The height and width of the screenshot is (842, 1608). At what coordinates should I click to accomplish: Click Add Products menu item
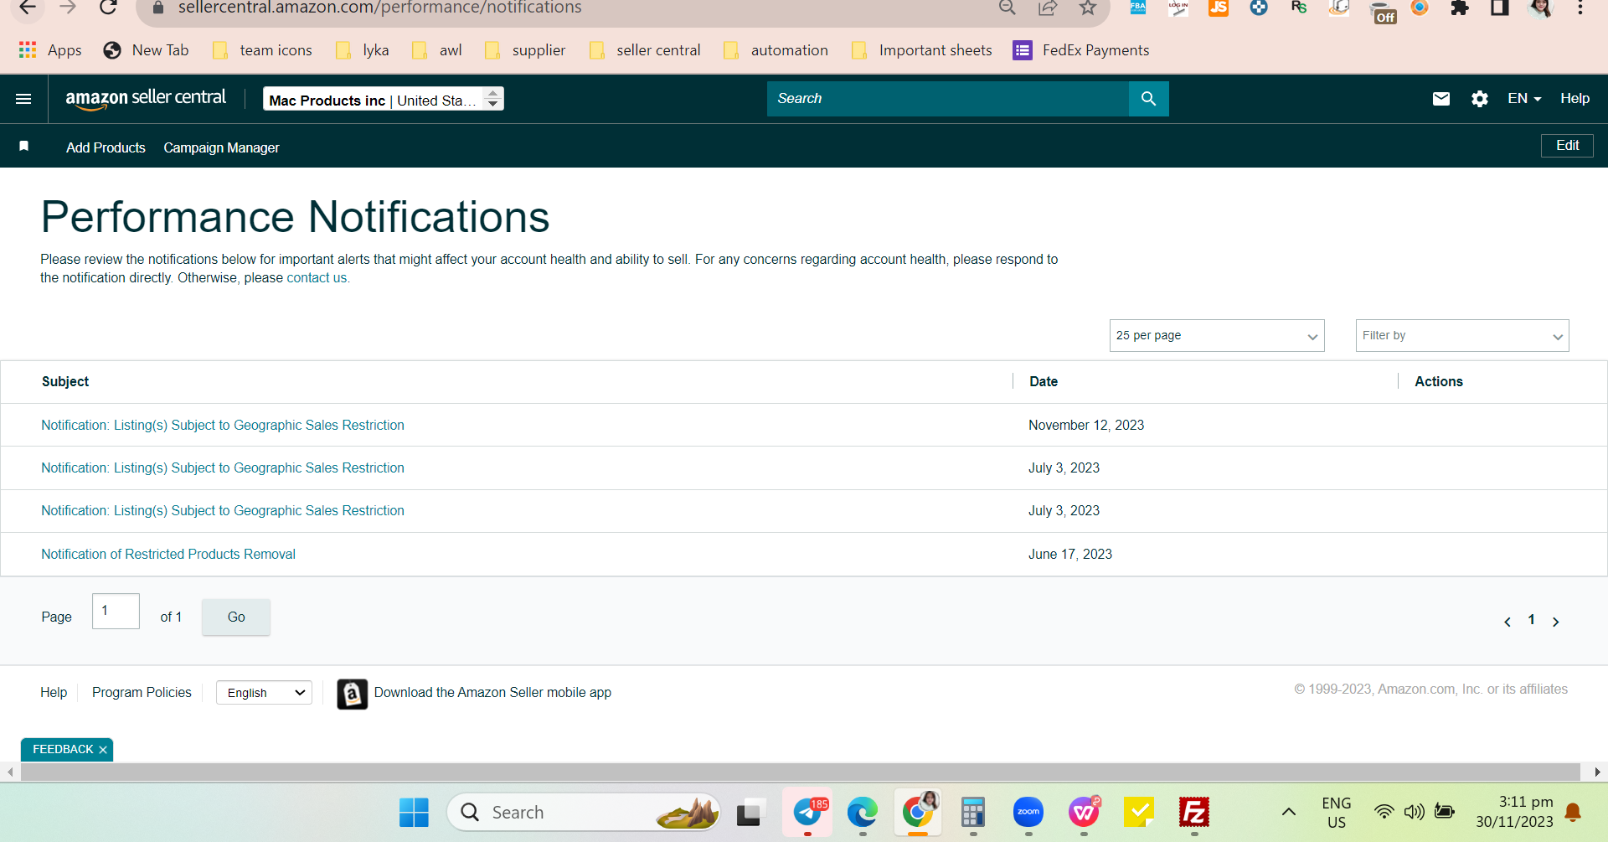tap(106, 147)
